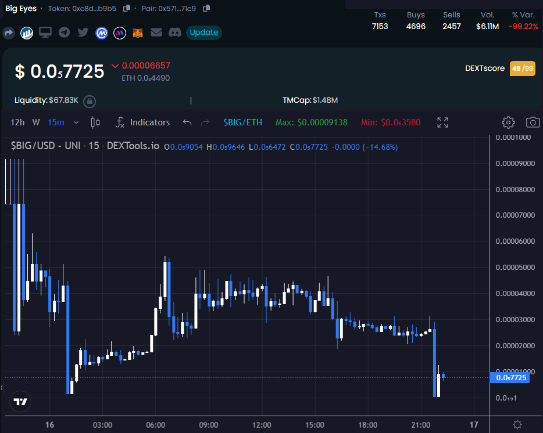
Task: Click the DEXTools.io label in chart legend
Action: [133, 146]
